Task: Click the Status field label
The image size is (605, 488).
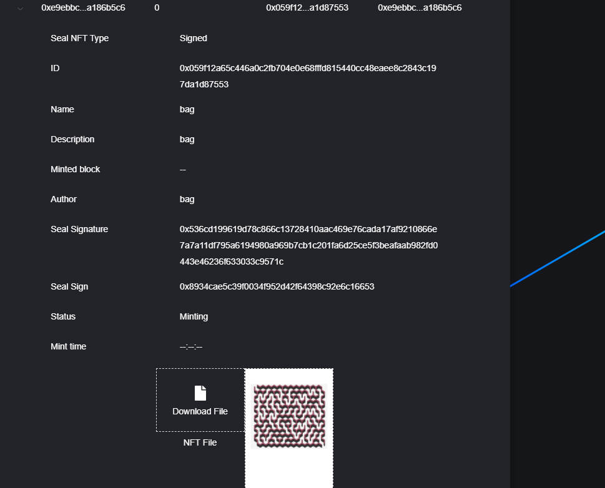Action: 63,316
